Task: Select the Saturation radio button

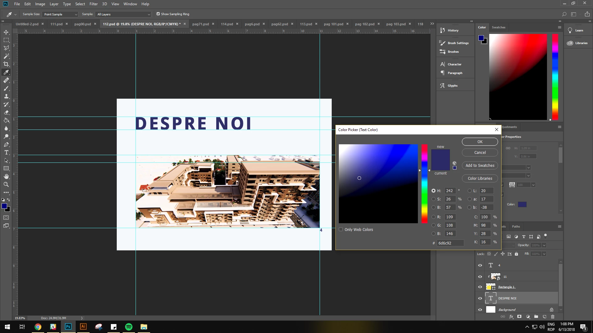Action: point(433,199)
